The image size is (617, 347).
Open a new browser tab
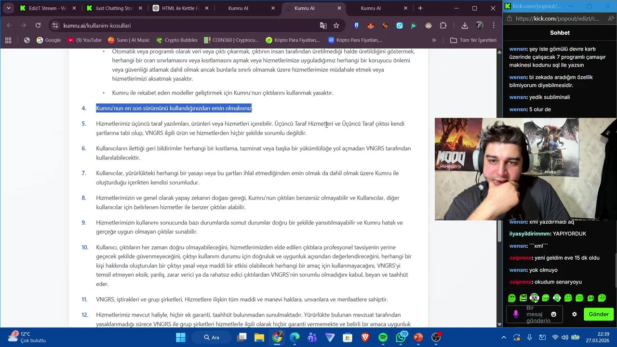[420, 8]
